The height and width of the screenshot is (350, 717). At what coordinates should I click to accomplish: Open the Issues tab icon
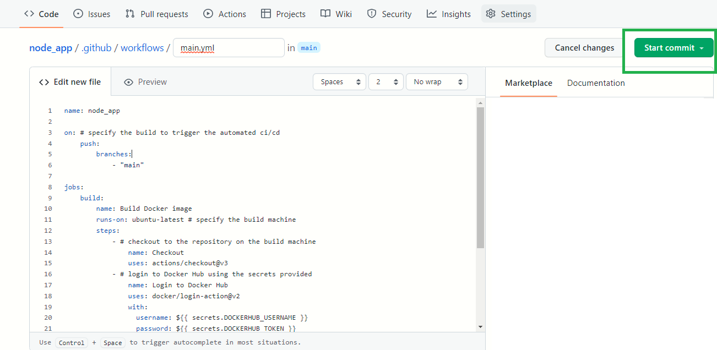point(78,14)
